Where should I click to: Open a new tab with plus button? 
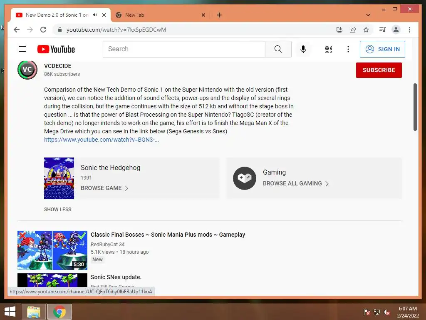coord(219,15)
